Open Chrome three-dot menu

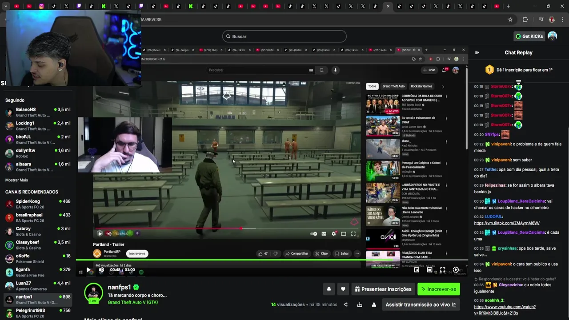click(x=563, y=20)
